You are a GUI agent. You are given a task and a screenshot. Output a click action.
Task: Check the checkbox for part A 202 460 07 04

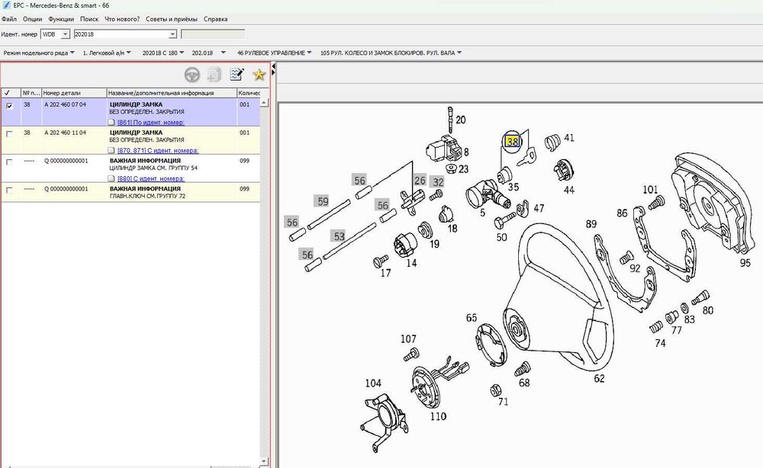point(9,105)
